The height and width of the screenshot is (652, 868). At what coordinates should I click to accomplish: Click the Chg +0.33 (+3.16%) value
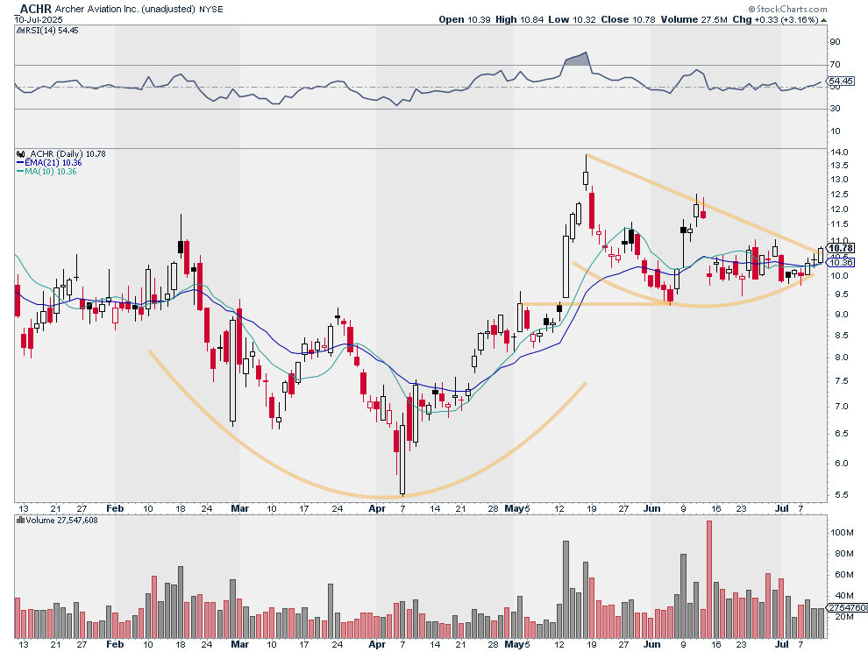(x=775, y=19)
